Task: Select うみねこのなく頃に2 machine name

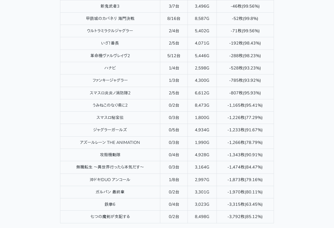Action: pos(110,105)
